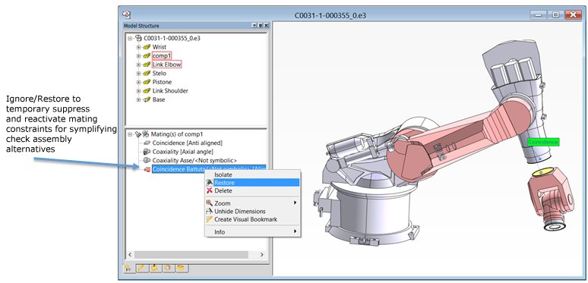Click the Coaxiality [Axial angle] mating icon
The image size is (588, 283).
(x=147, y=152)
